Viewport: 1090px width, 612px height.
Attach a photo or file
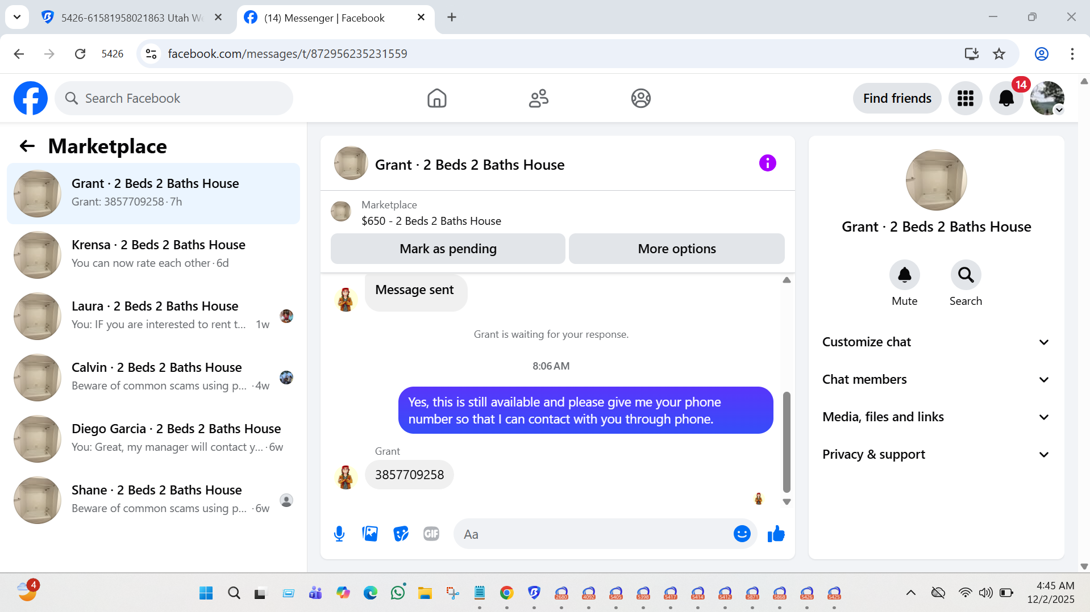(370, 534)
